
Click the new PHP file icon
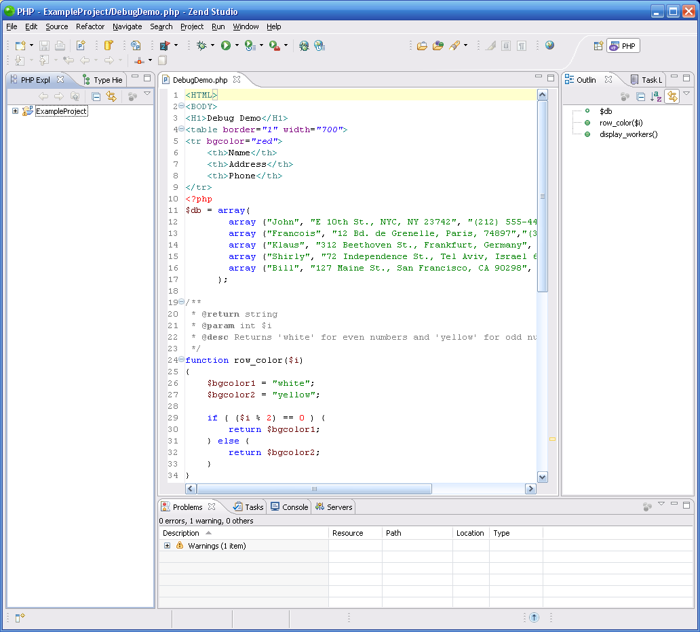(x=80, y=45)
